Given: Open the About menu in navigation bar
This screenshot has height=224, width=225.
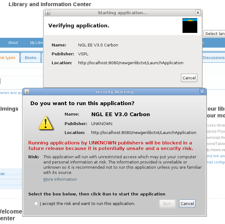Looking at the screenshot, I should point(13,43).
